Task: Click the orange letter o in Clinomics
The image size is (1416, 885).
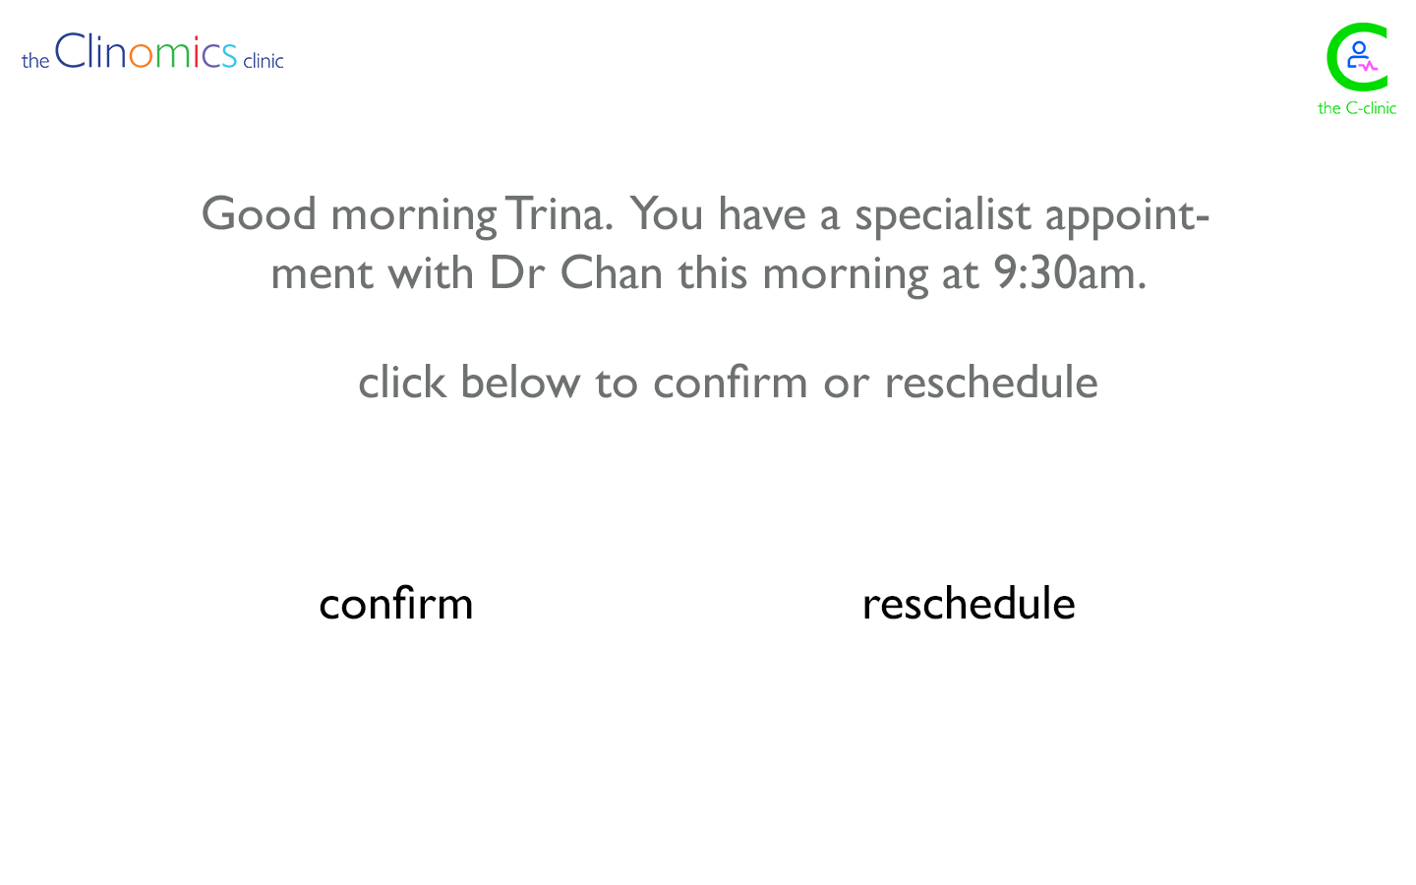Action: 141,56
